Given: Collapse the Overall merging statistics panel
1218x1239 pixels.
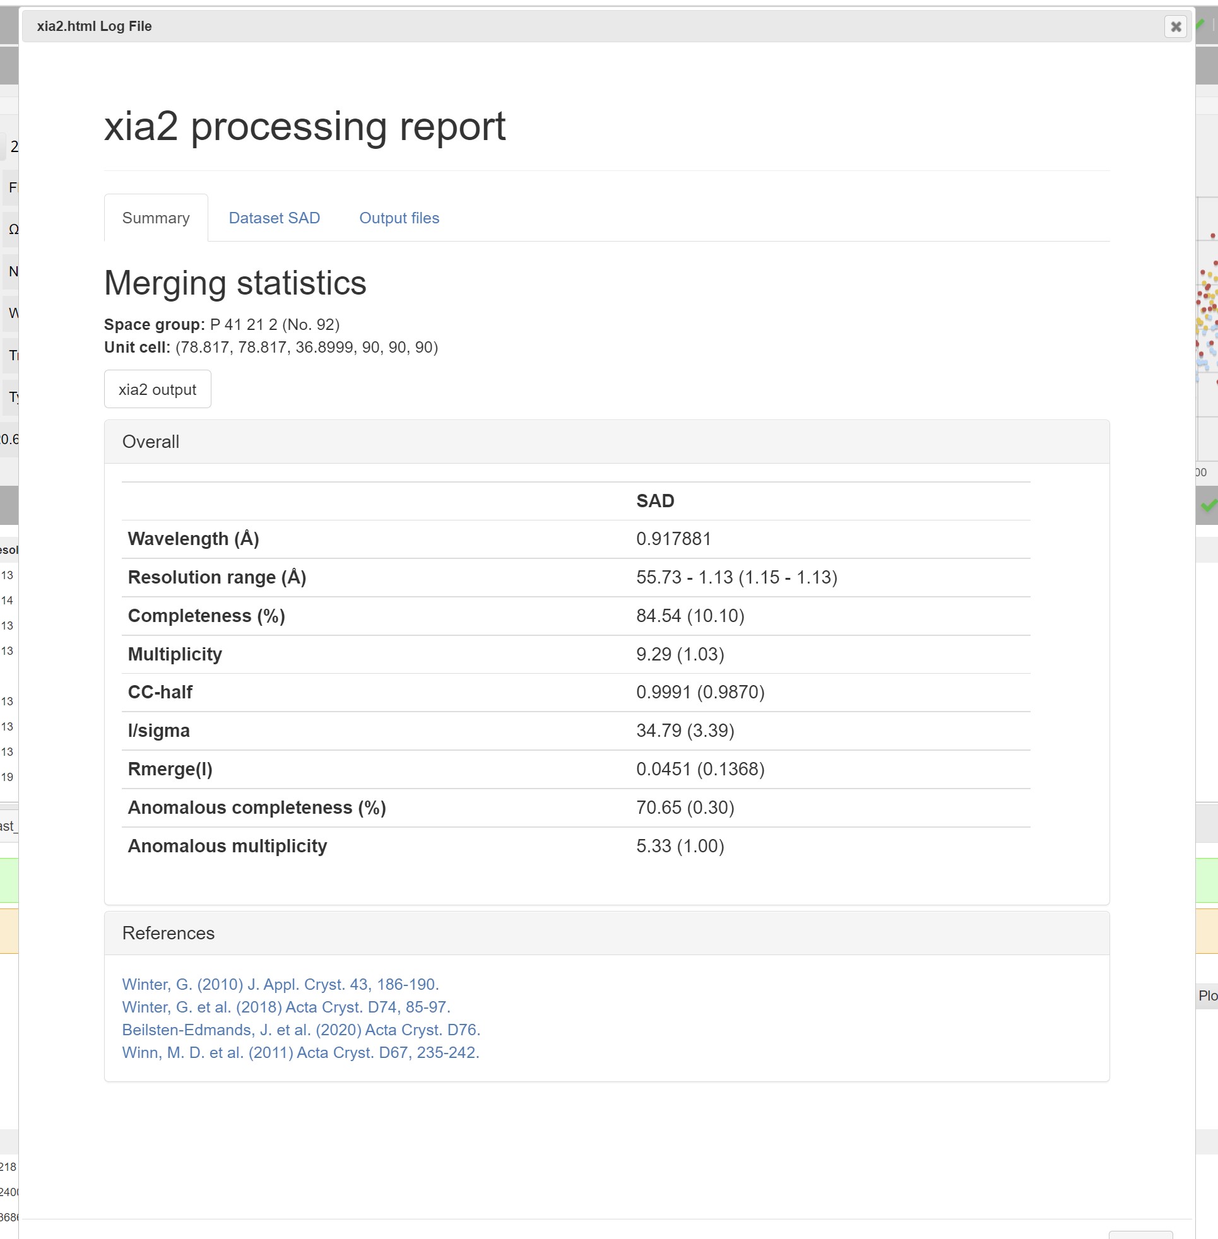Looking at the screenshot, I should tap(150, 441).
